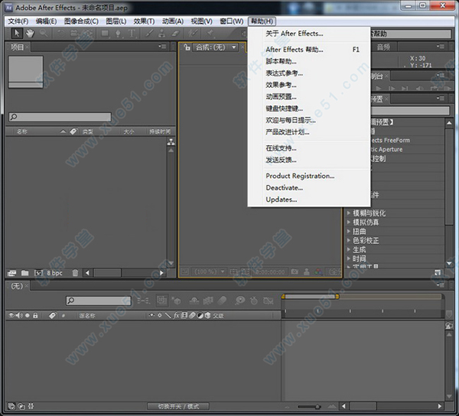Expand the 模拟仿真 effects category
459x416 pixels.
(349, 222)
